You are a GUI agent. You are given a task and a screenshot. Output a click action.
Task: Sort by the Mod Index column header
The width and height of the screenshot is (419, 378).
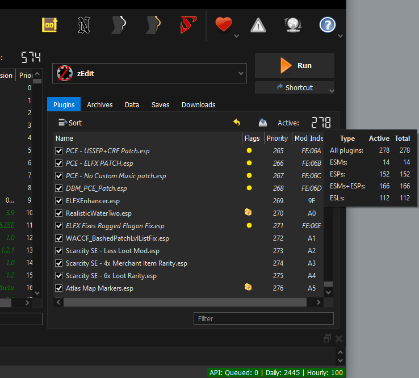pyautogui.click(x=308, y=138)
